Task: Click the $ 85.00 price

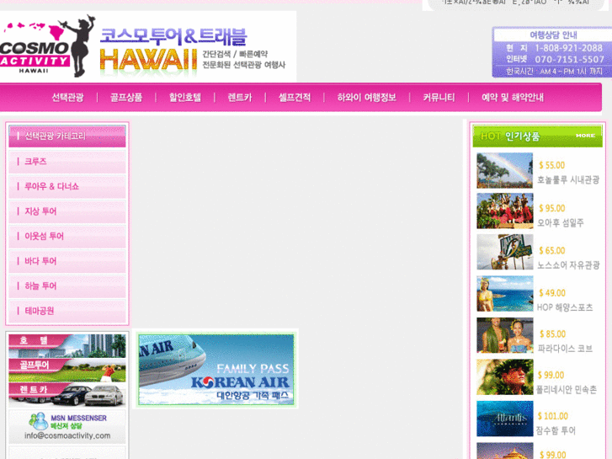Action: pyautogui.click(x=552, y=334)
